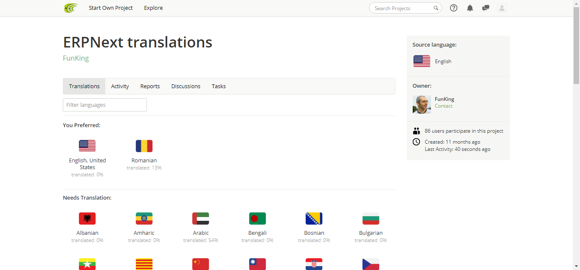Click the Catalan striped flag icon
The width and height of the screenshot is (580, 270).
[x=144, y=264]
